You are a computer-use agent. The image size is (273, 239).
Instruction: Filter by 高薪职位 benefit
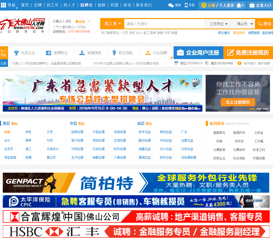pyautogui.click(x=219, y=133)
